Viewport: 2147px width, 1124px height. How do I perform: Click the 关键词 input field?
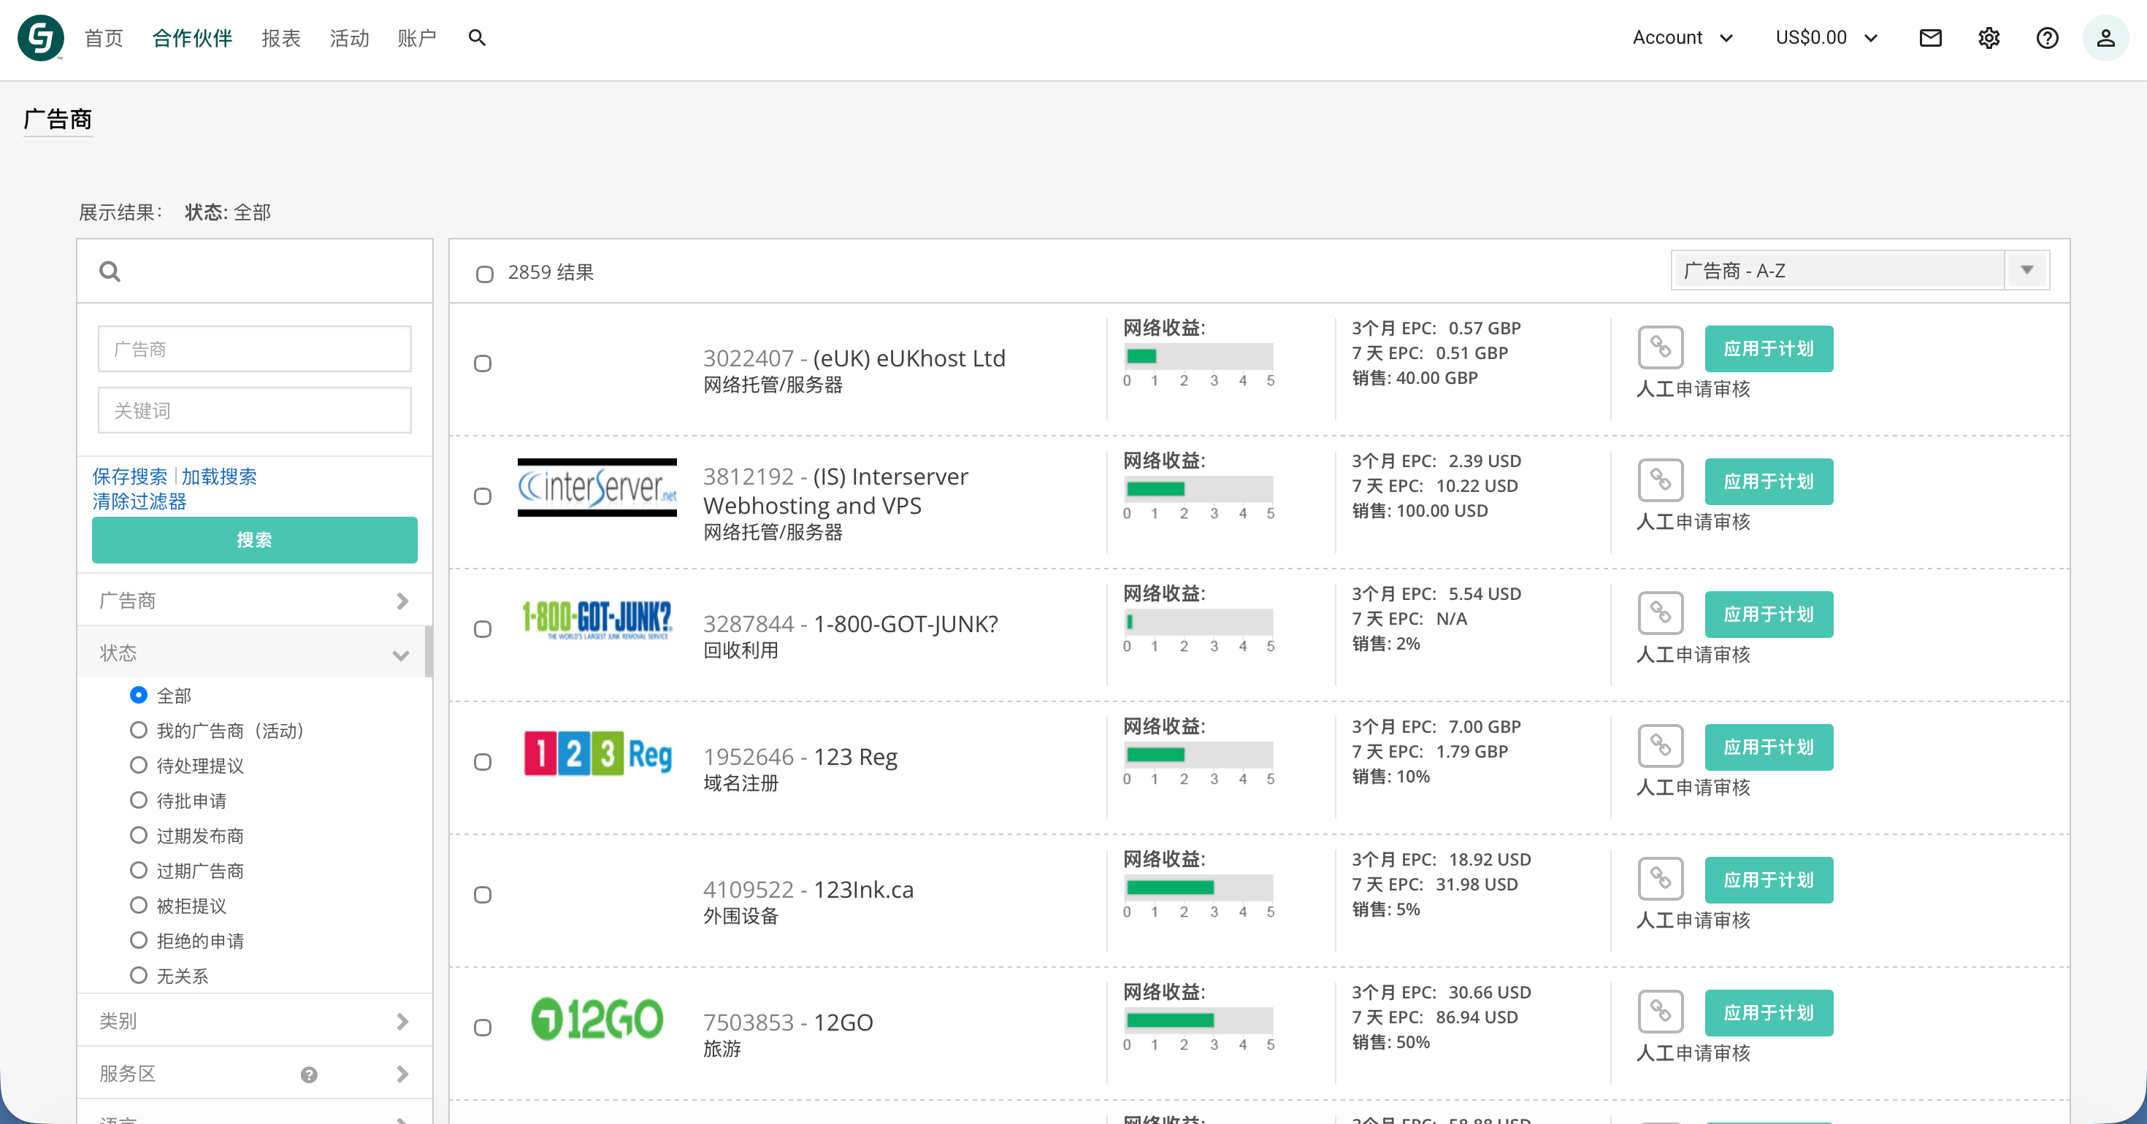254,410
